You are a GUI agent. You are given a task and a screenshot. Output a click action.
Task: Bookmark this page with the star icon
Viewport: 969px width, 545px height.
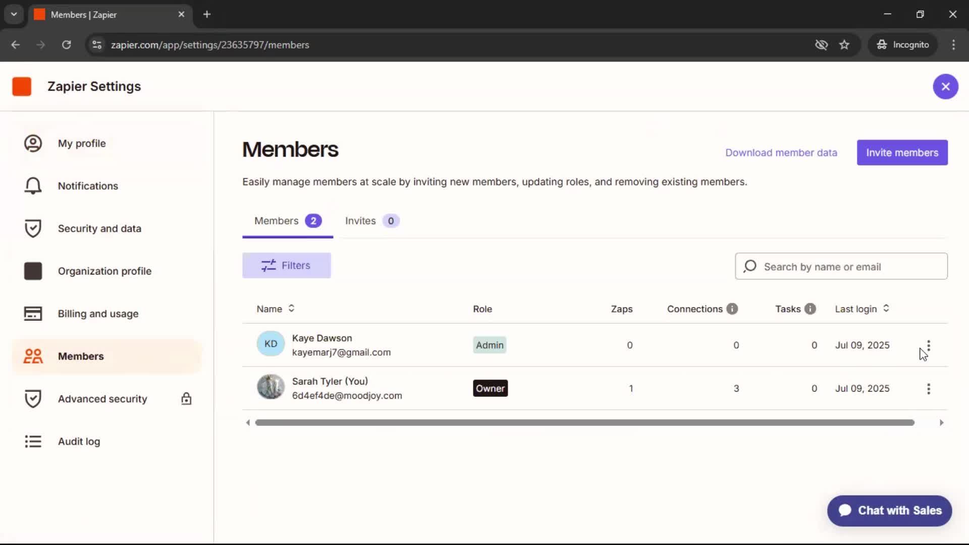click(844, 44)
